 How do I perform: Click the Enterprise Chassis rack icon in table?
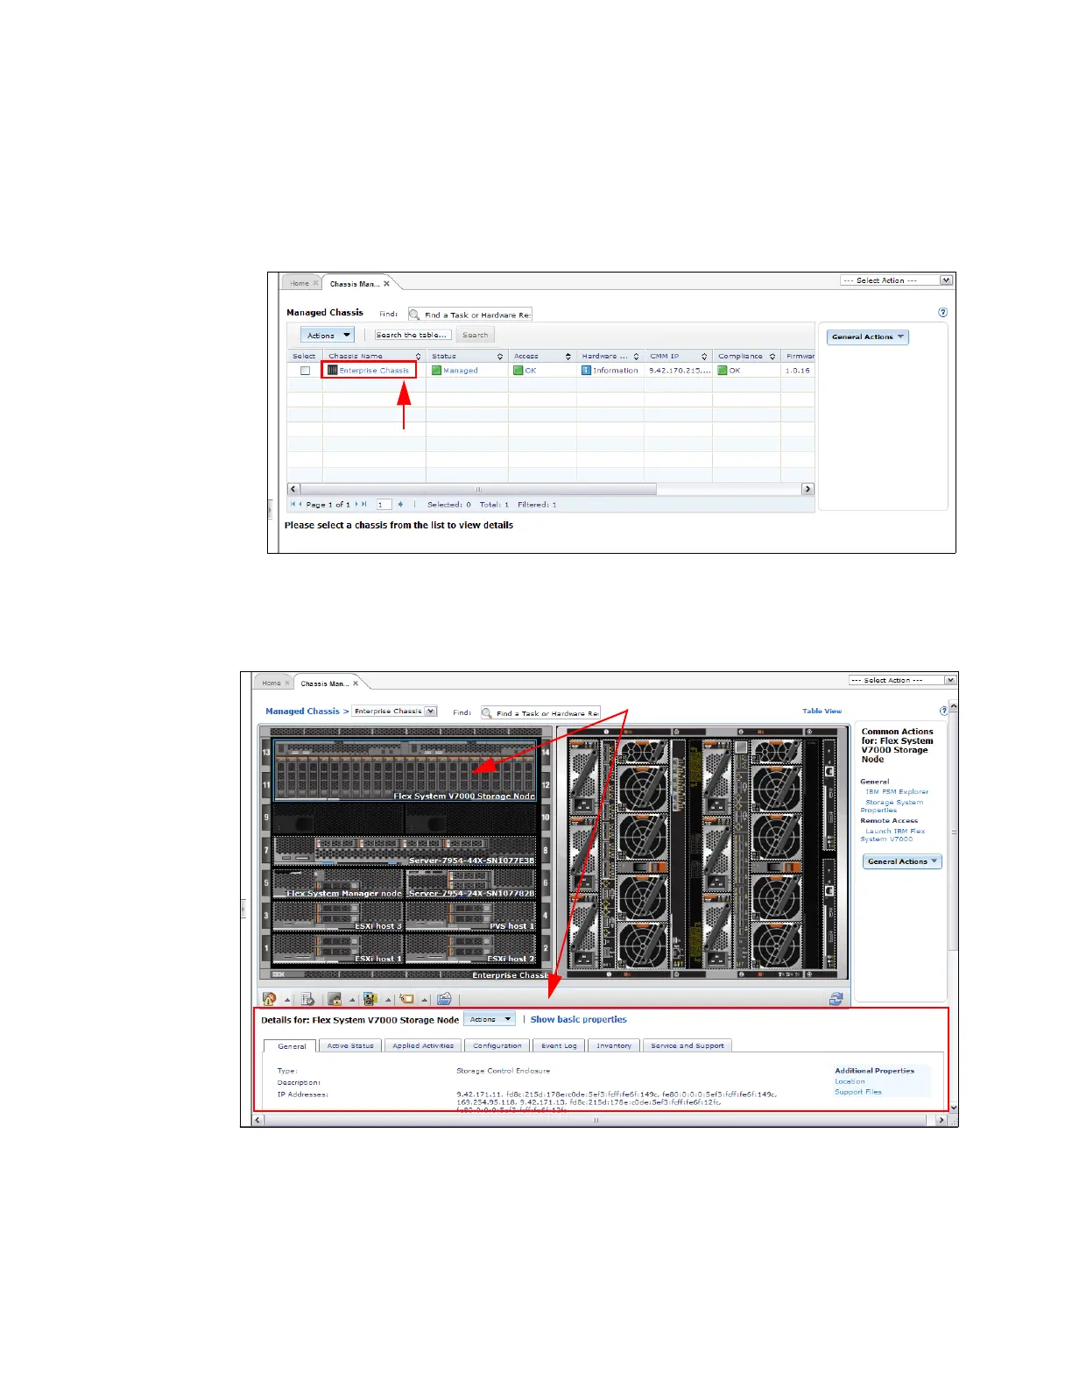click(x=333, y=371)
